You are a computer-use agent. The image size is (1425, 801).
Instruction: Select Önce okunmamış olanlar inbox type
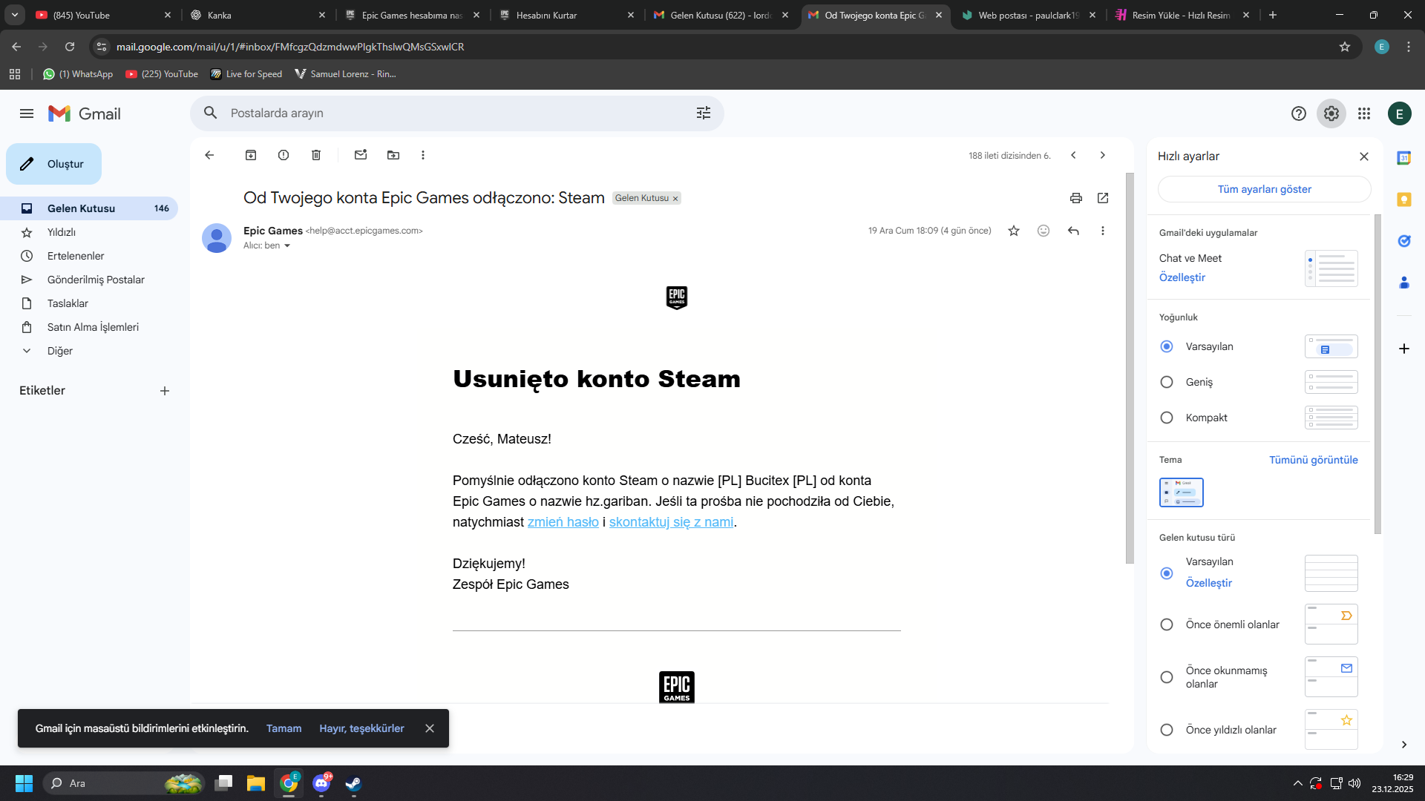pos(1167,677)
